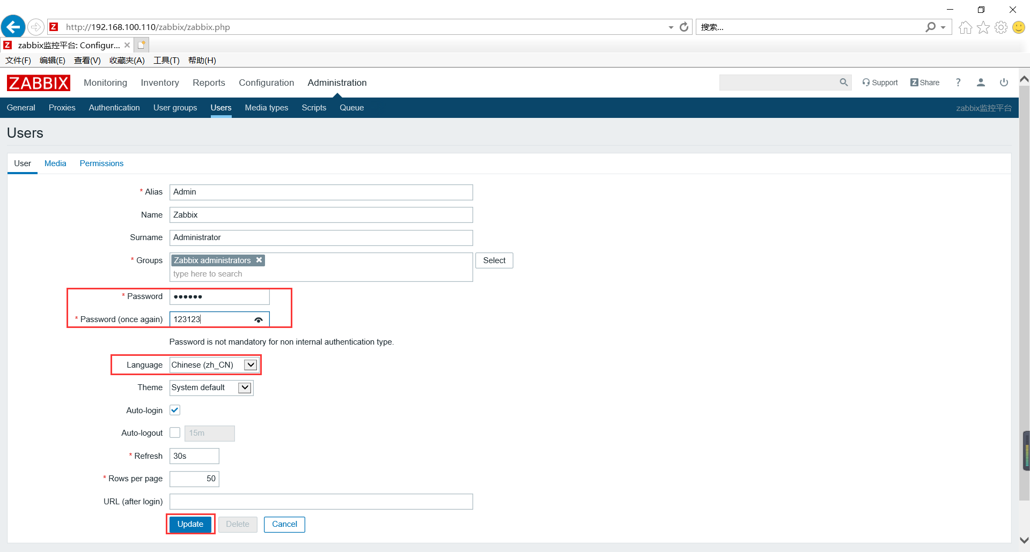Expand the address bar history dropdown

[x=671, y=27]
